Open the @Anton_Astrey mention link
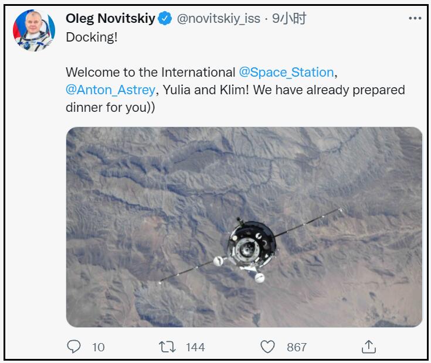This screenshot has width=431, height=363. (110, 90)
